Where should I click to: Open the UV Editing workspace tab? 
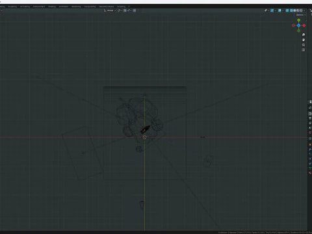25,6
